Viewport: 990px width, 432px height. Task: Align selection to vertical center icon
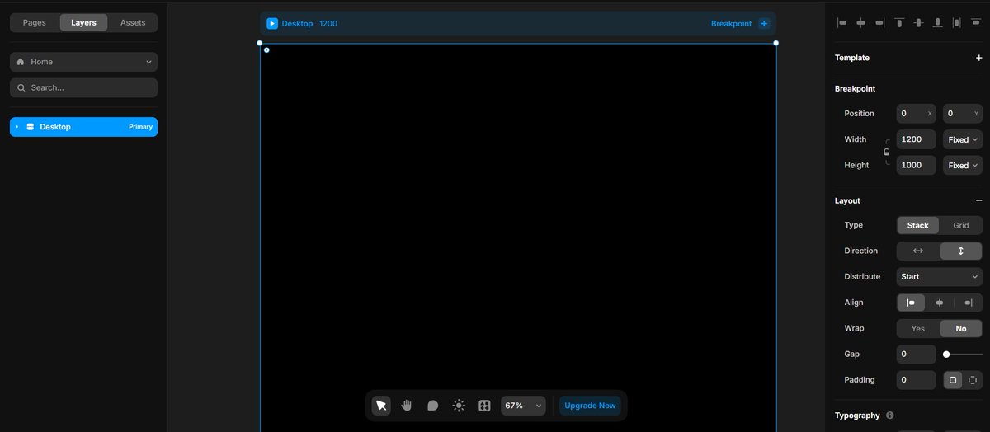click(x=918, y=23)
